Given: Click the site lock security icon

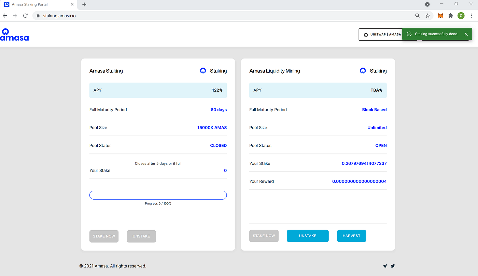Looking at the screenshot, I should pos(38,16).
